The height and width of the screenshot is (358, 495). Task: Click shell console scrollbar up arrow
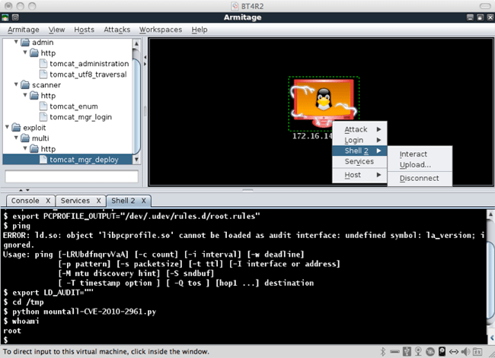[490, 214]
